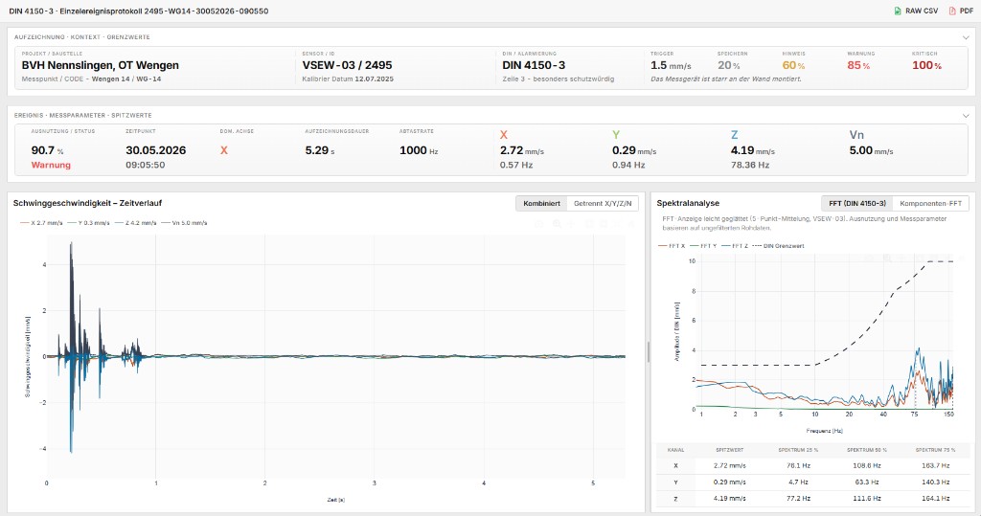Select the FFT (DIN 4150-3) tab
Viewport: 981px width, 516px height.
[856, 203]
